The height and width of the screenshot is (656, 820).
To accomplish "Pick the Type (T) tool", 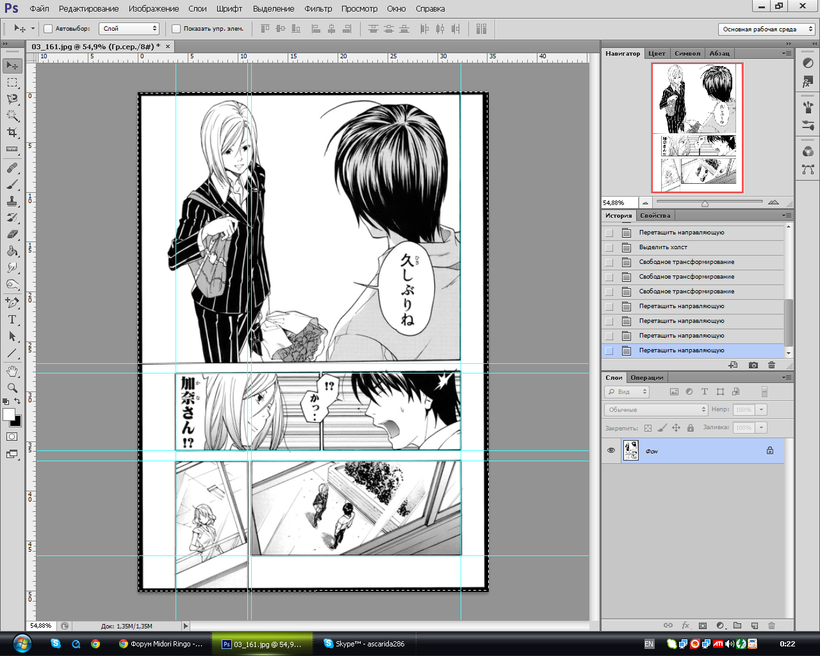I will 12,320.
